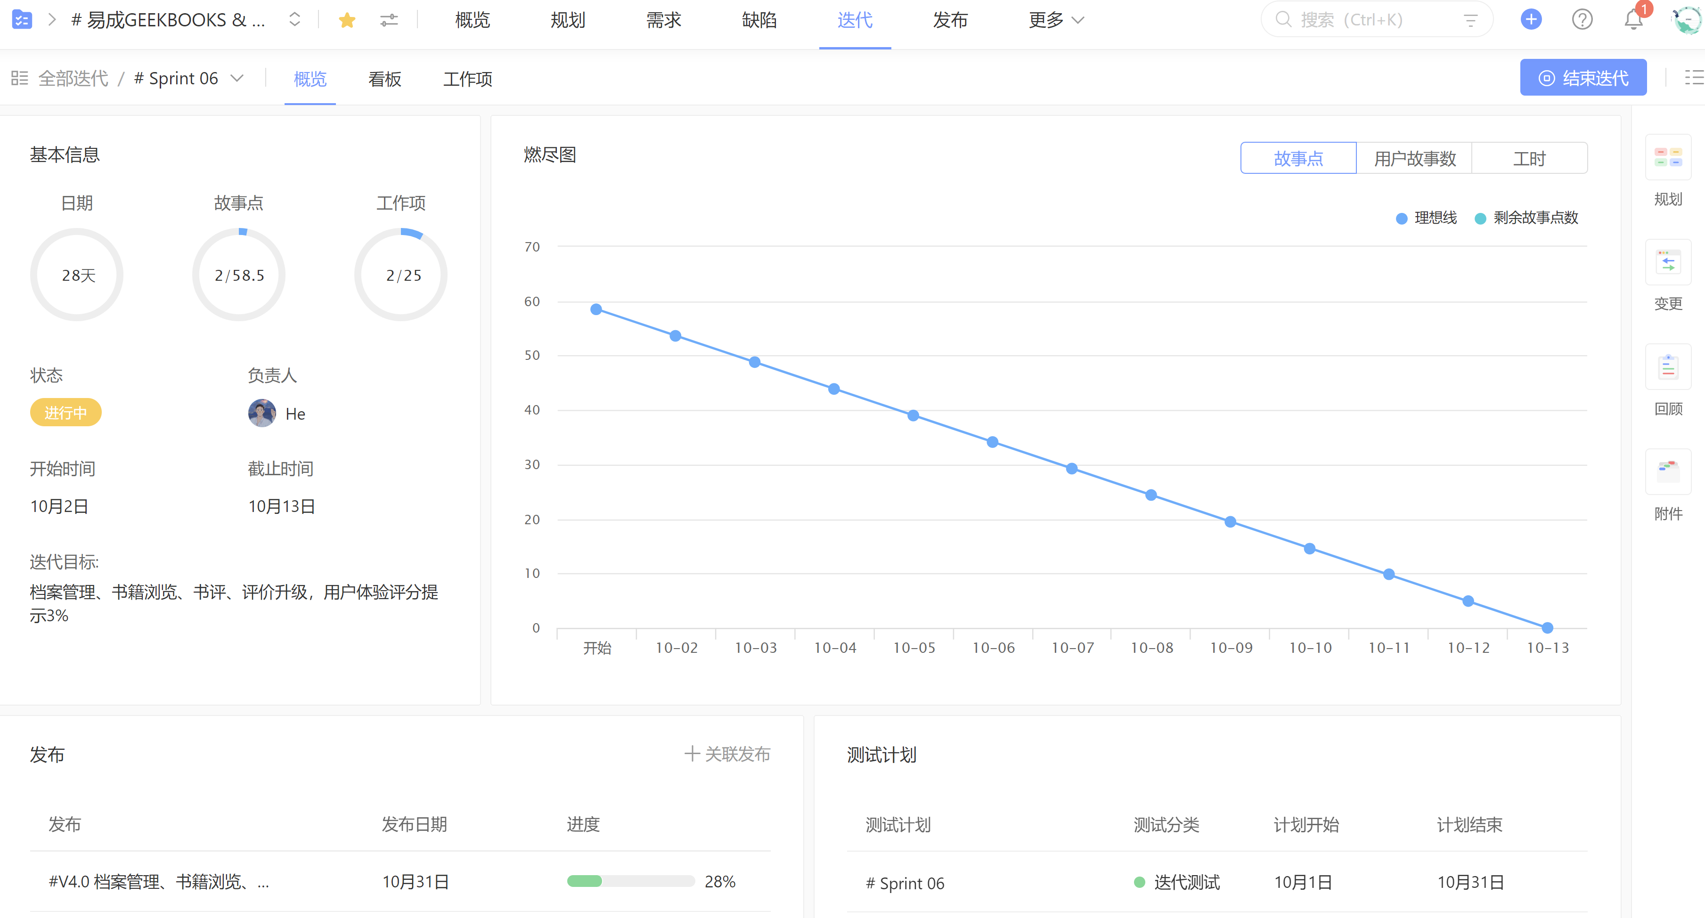Click the V4.0 release progress bar
This screenshot has width=1705, height=918.
coord(630,881)
